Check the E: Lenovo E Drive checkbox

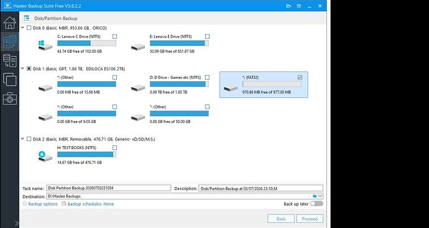[x=208, y=37]
